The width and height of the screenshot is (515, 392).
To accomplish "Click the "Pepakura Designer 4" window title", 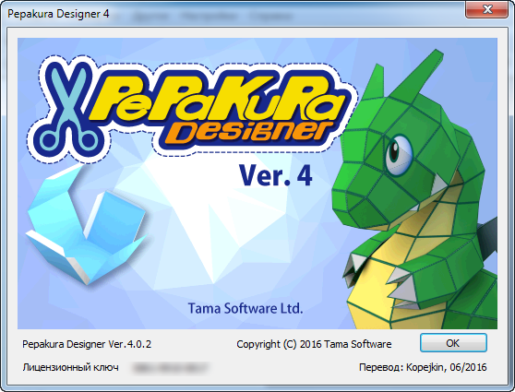I will [58, 14].
